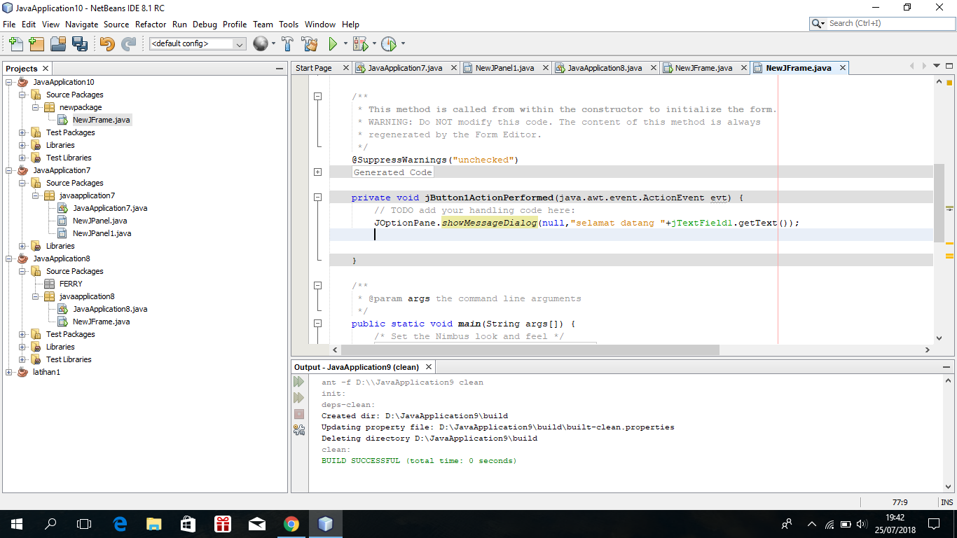Switch to the Start Page tab
The width and height of the screenshot is (957, 538).
pos(314,68)
